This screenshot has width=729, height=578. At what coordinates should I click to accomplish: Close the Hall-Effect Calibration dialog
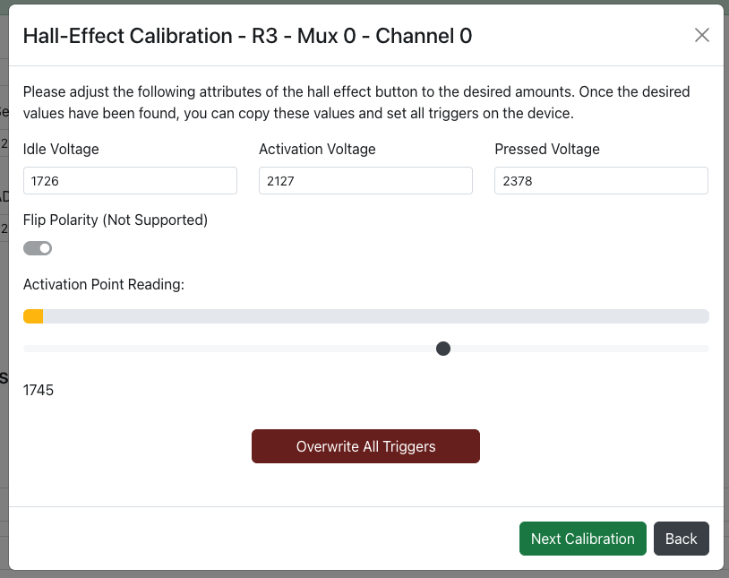point(702,35)
